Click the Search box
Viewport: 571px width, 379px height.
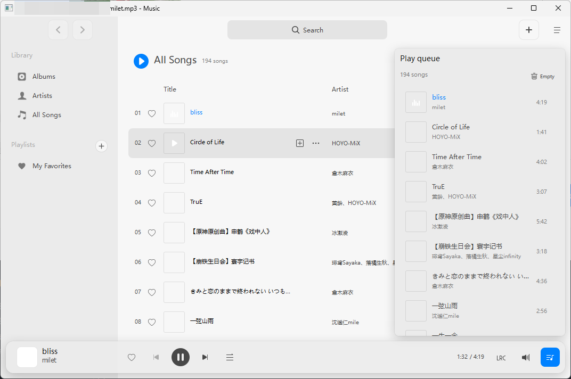tap(307, 30)
